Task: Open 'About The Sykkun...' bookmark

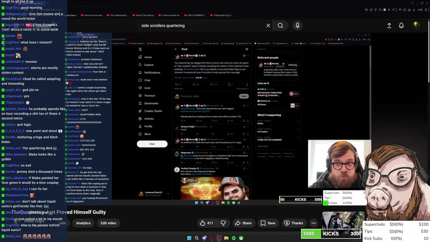Action: 144,15
